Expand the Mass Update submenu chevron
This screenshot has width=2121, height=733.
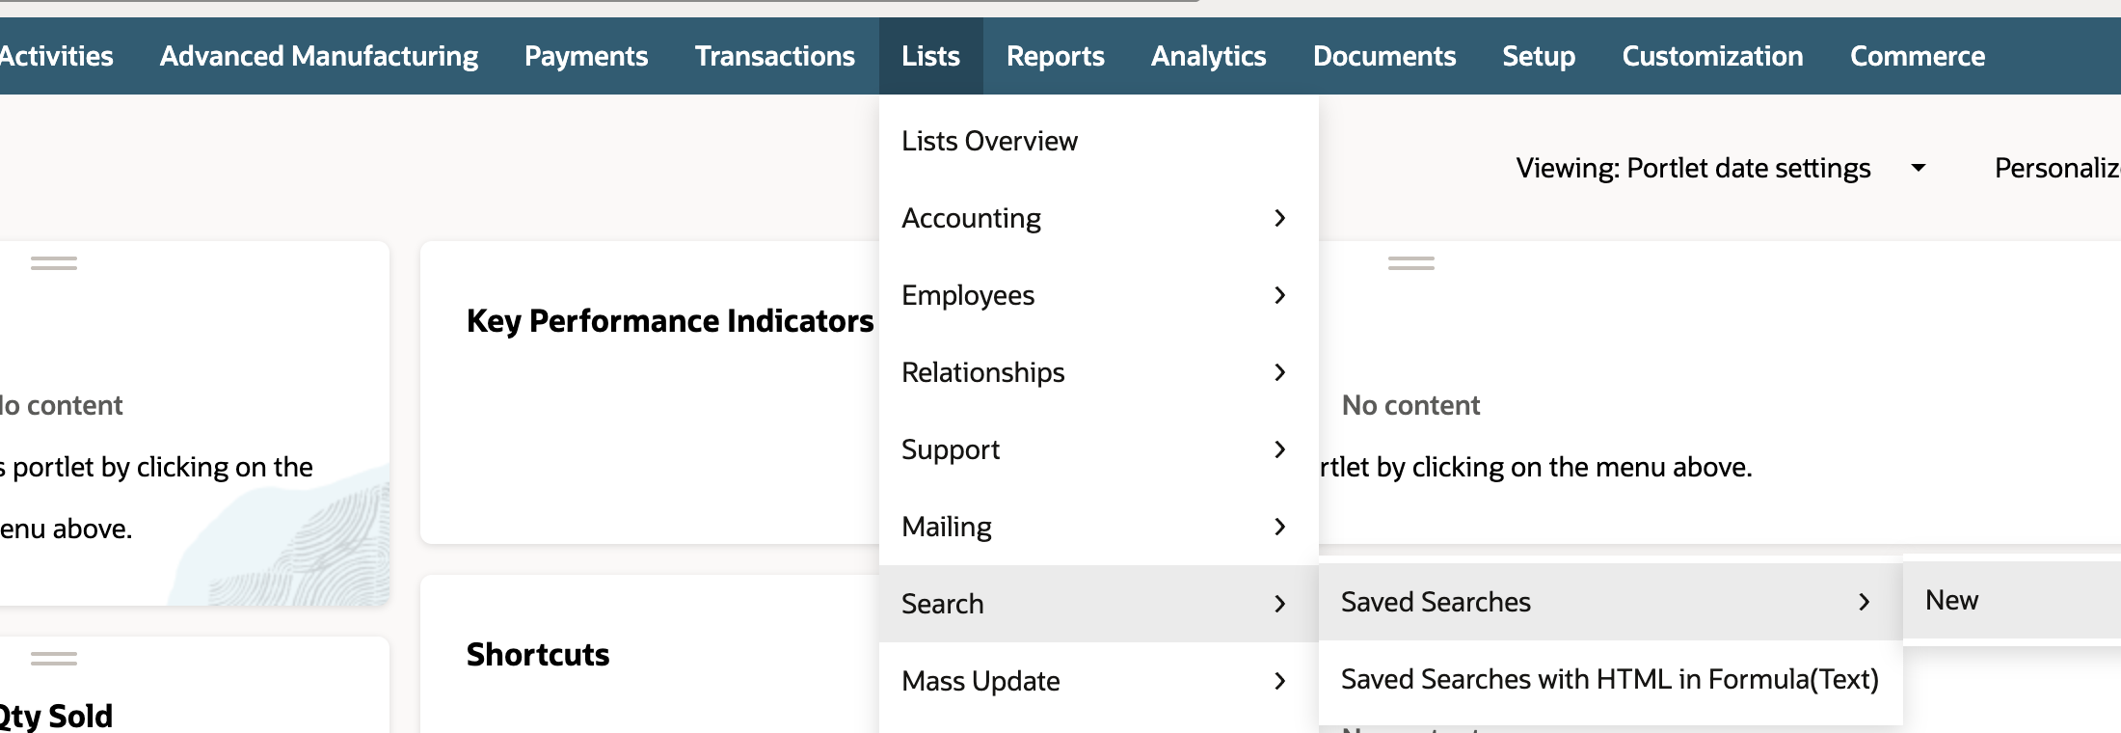pos(1280,681)
